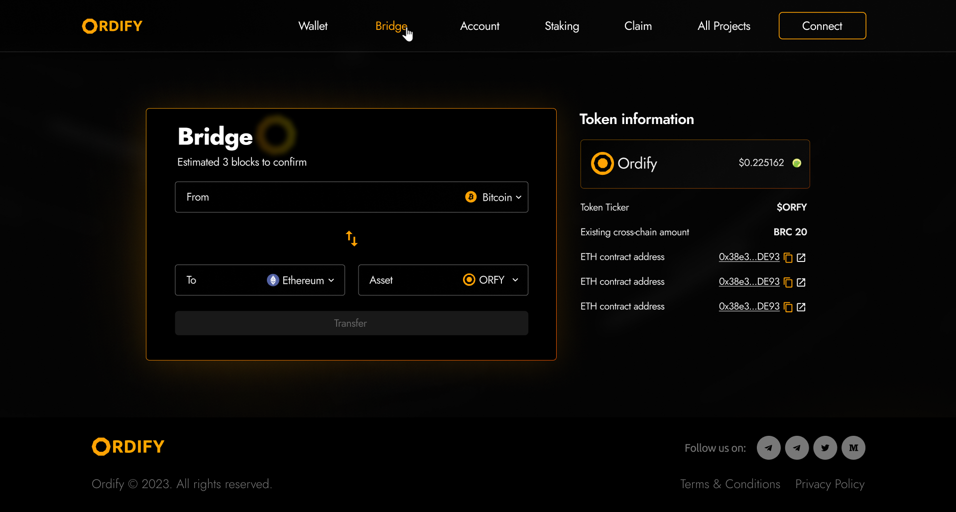Click the Transfer button
The width and height of the screenshot is (956, 512).
[x=351, y=323]
